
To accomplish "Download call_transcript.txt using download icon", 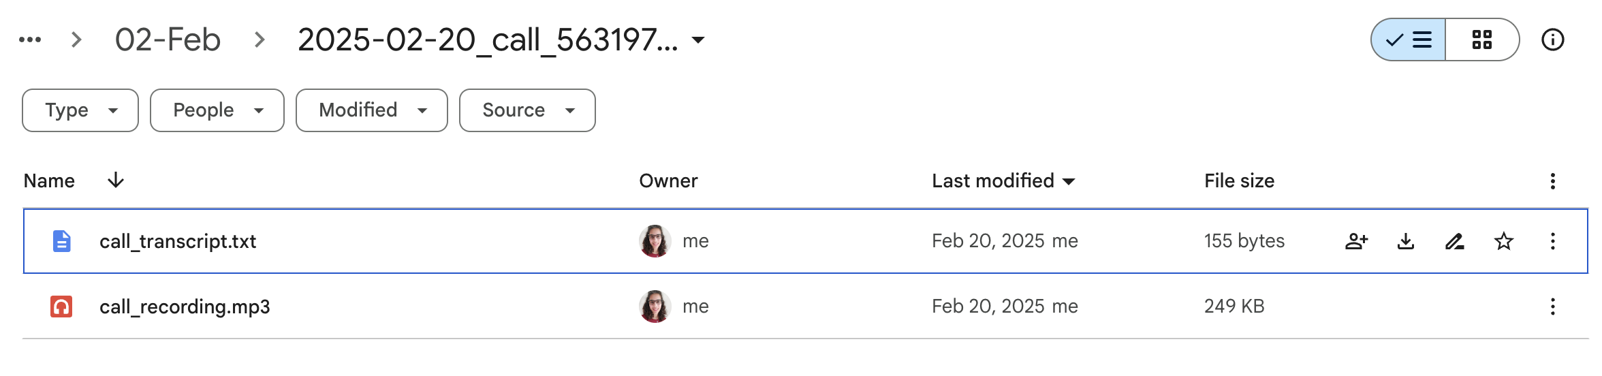I will point(1405,241).
